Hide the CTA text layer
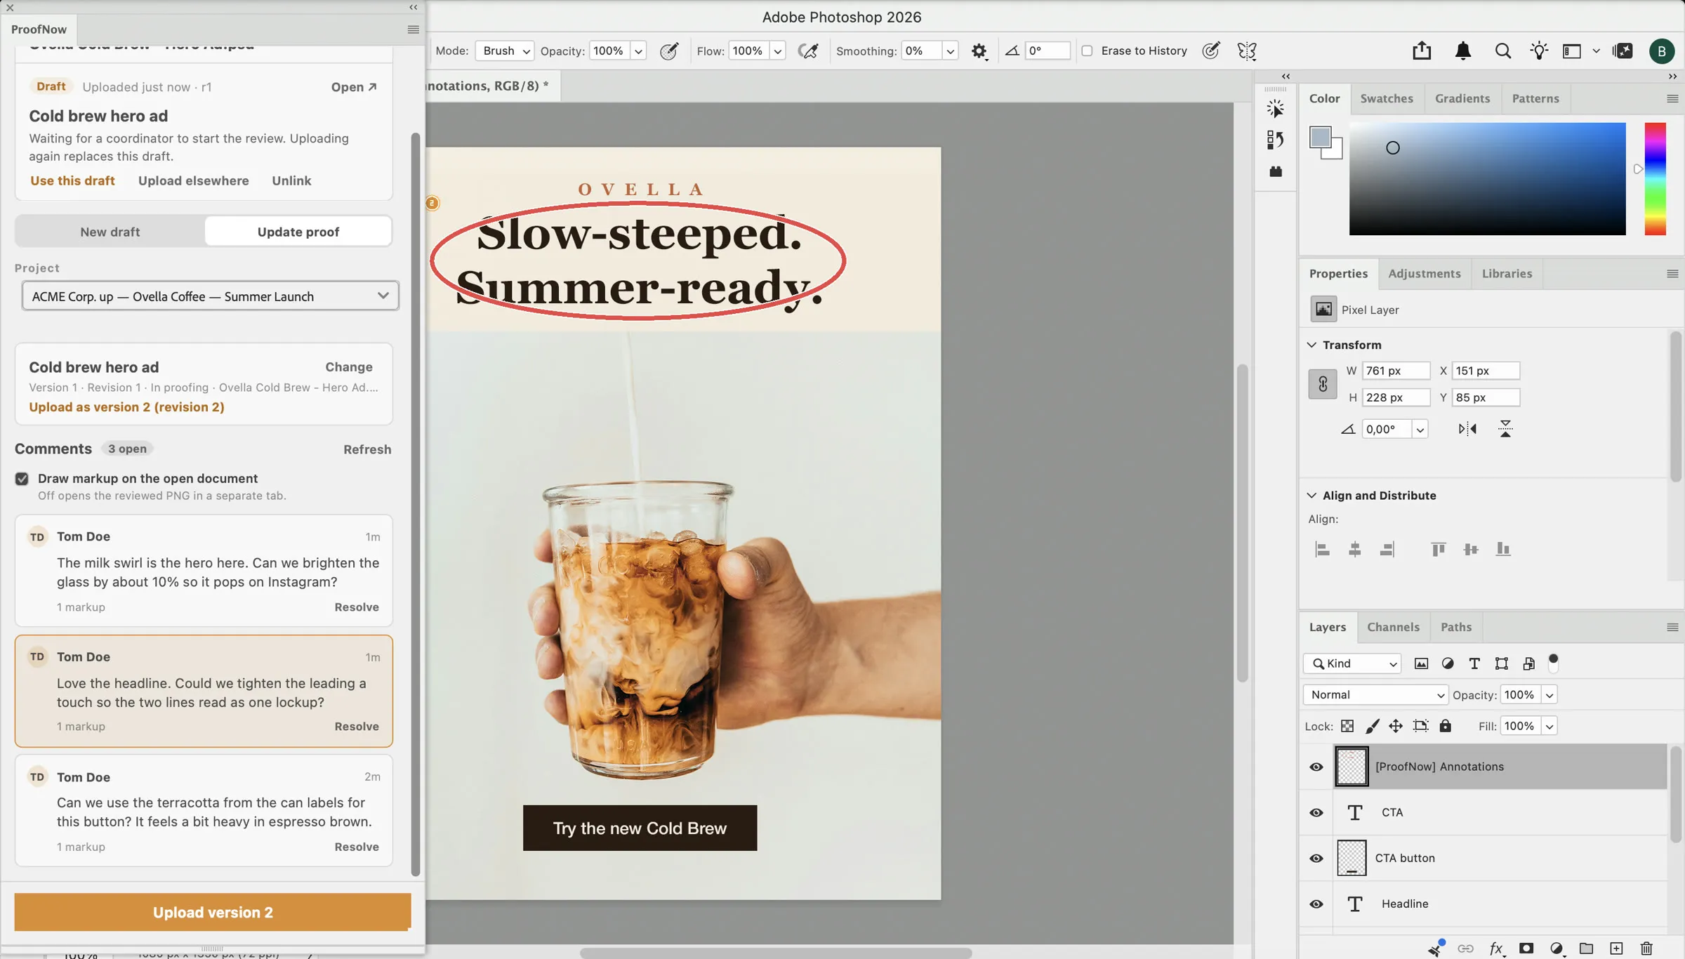The width and height of the screenshot is (1685, 959). pos(1316,812)
